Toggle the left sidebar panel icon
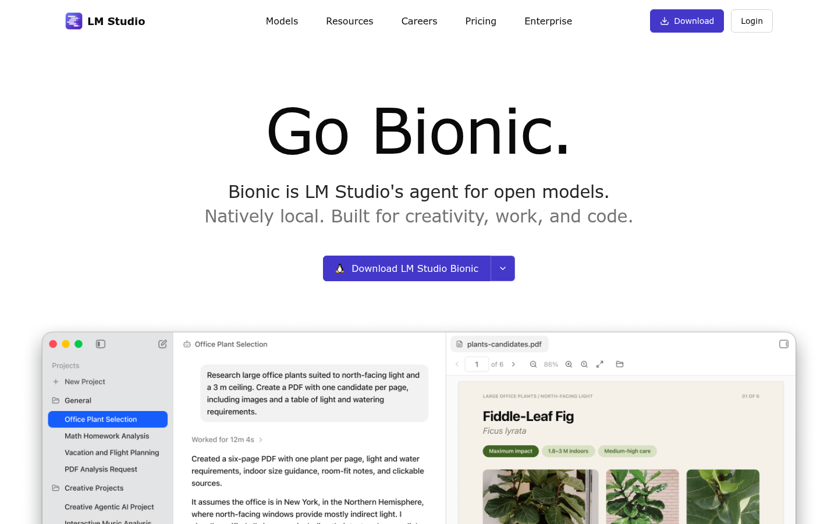Screen dimensions: 838x524 tap(101, 344)
